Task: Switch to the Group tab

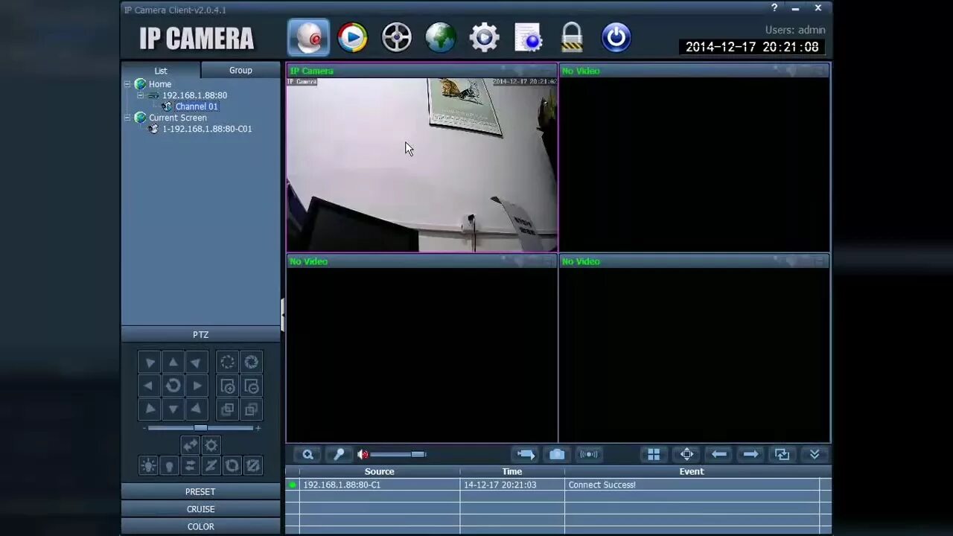Action: 240,70
